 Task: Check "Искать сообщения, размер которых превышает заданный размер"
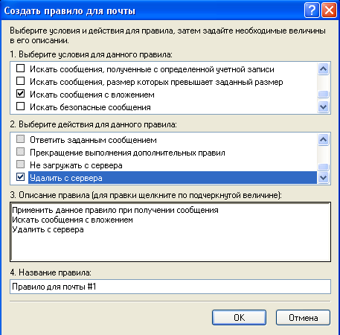(20, 81)
